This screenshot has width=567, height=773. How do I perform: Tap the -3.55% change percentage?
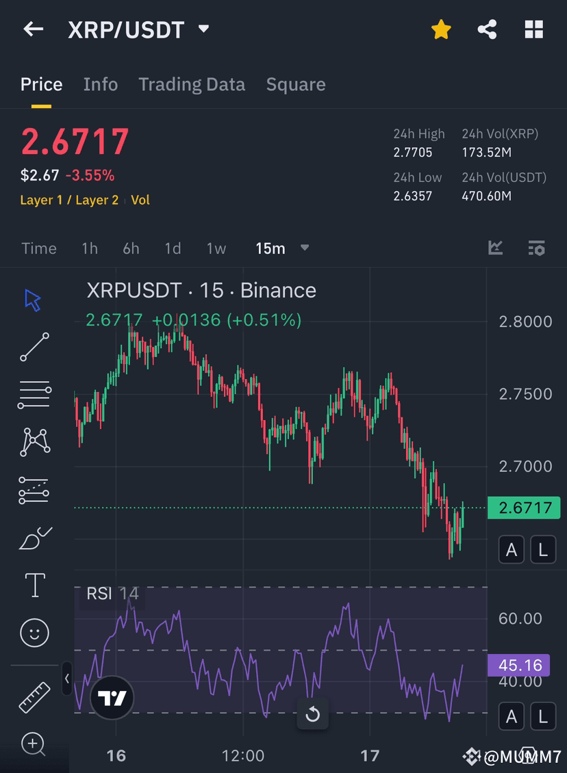(x=90, y=175)
